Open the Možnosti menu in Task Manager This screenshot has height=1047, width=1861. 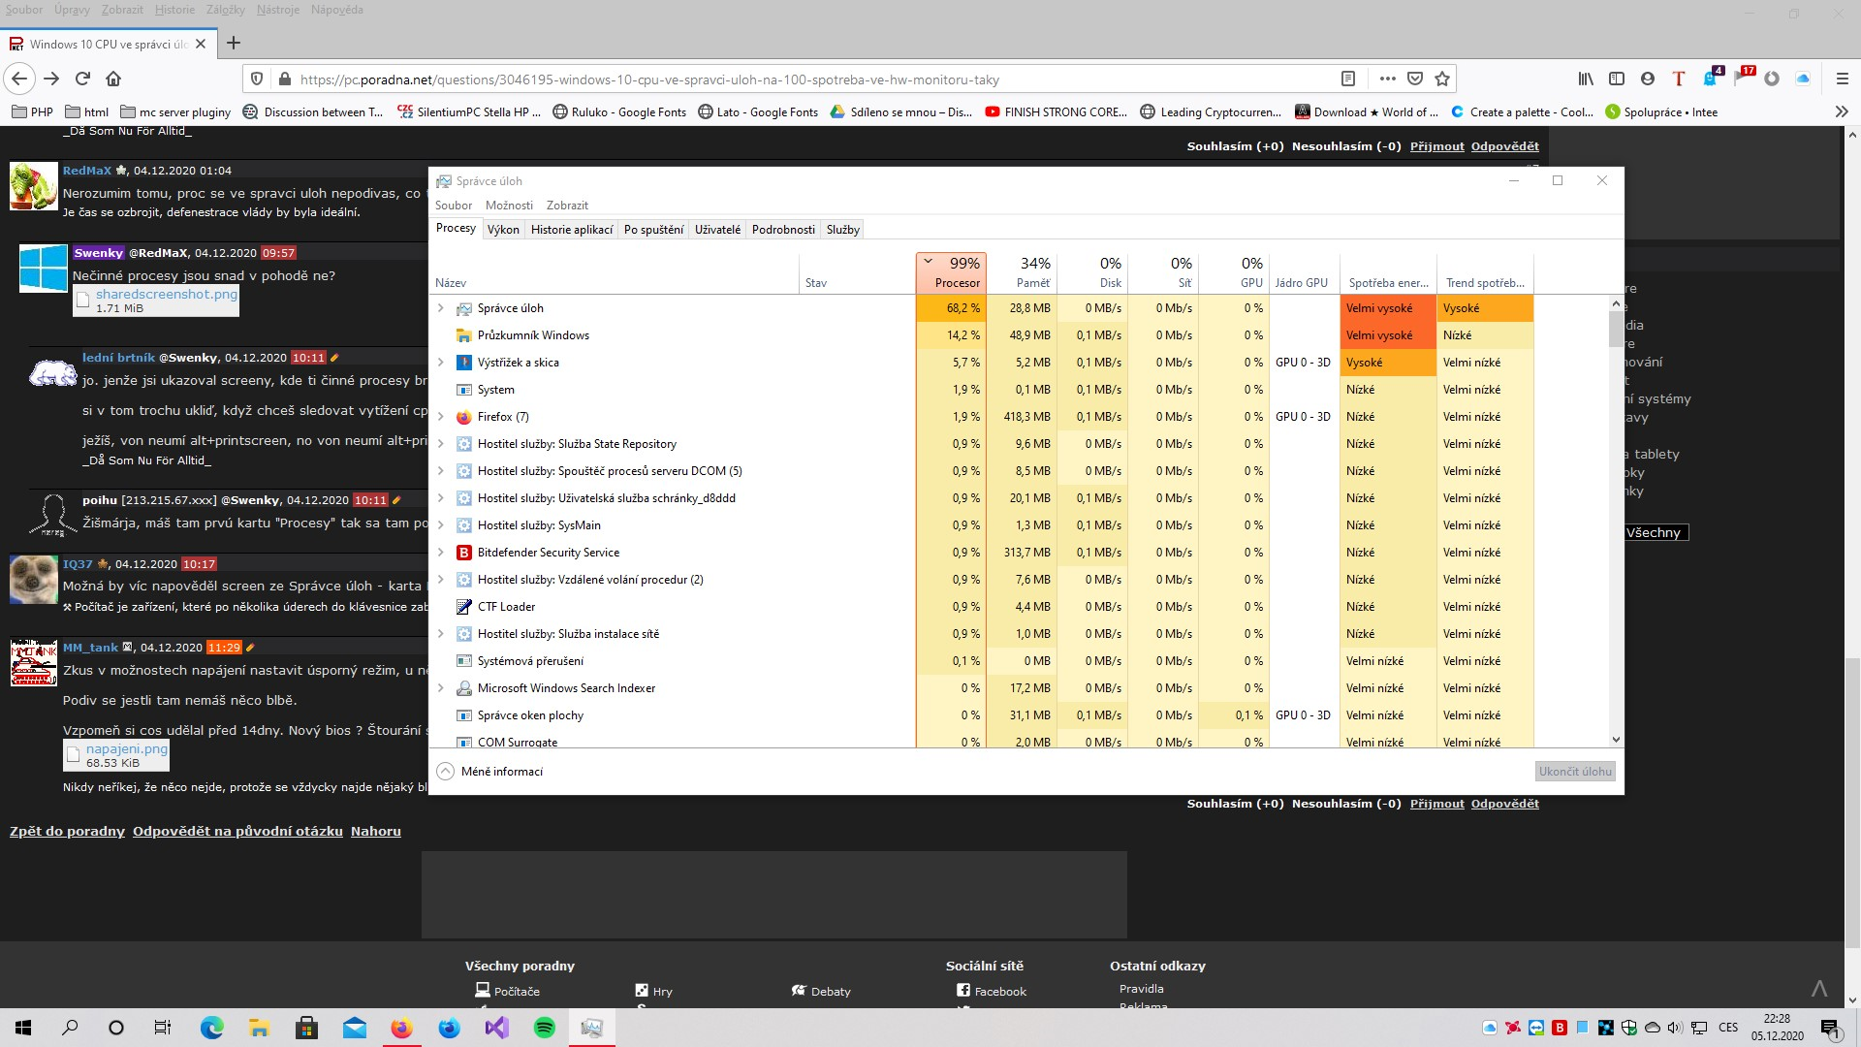[x=509, y=206]
